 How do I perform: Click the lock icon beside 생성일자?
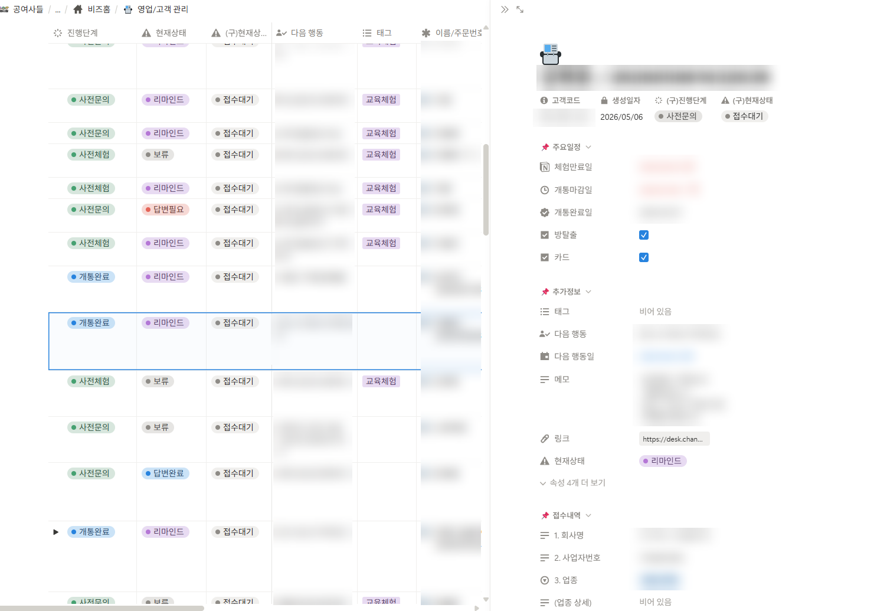coord(604,100)
